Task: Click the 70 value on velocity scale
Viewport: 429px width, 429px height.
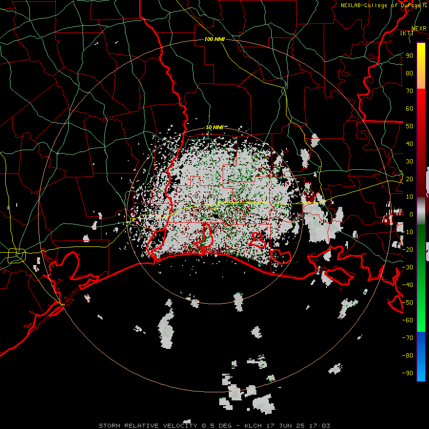Action: point(409,91)
